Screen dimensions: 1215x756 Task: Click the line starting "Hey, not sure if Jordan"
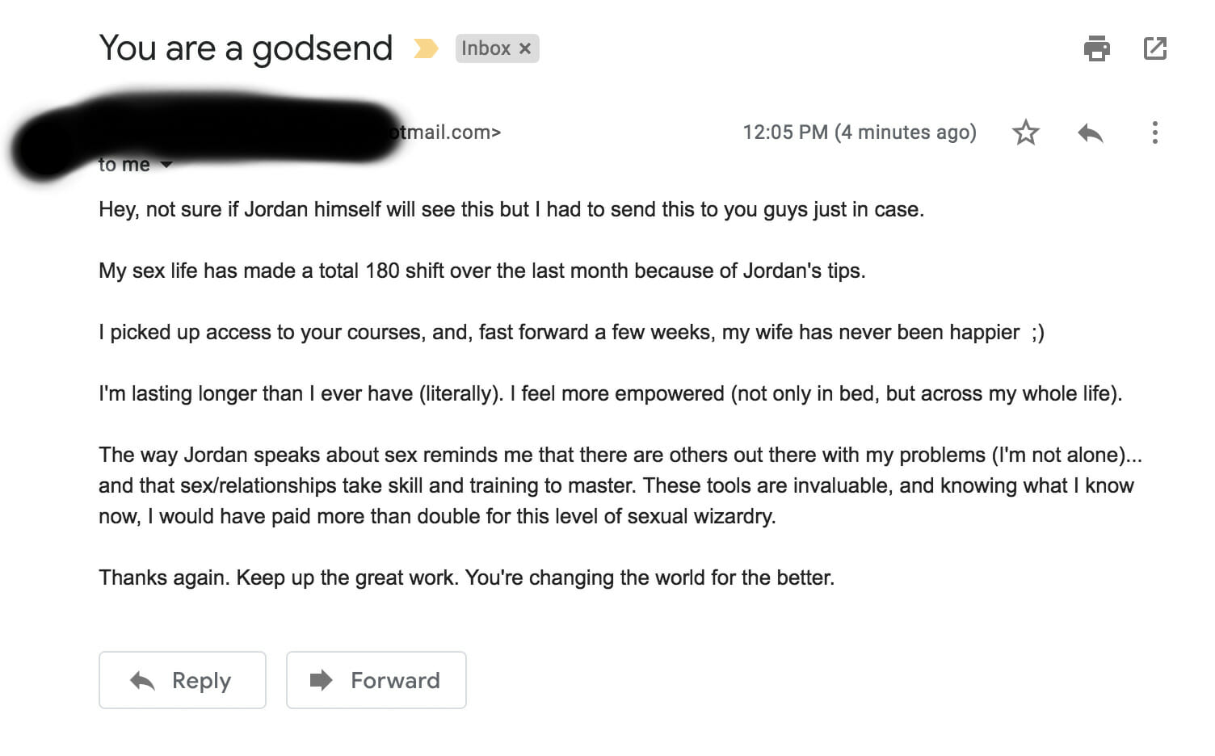[x=511, y=210]
